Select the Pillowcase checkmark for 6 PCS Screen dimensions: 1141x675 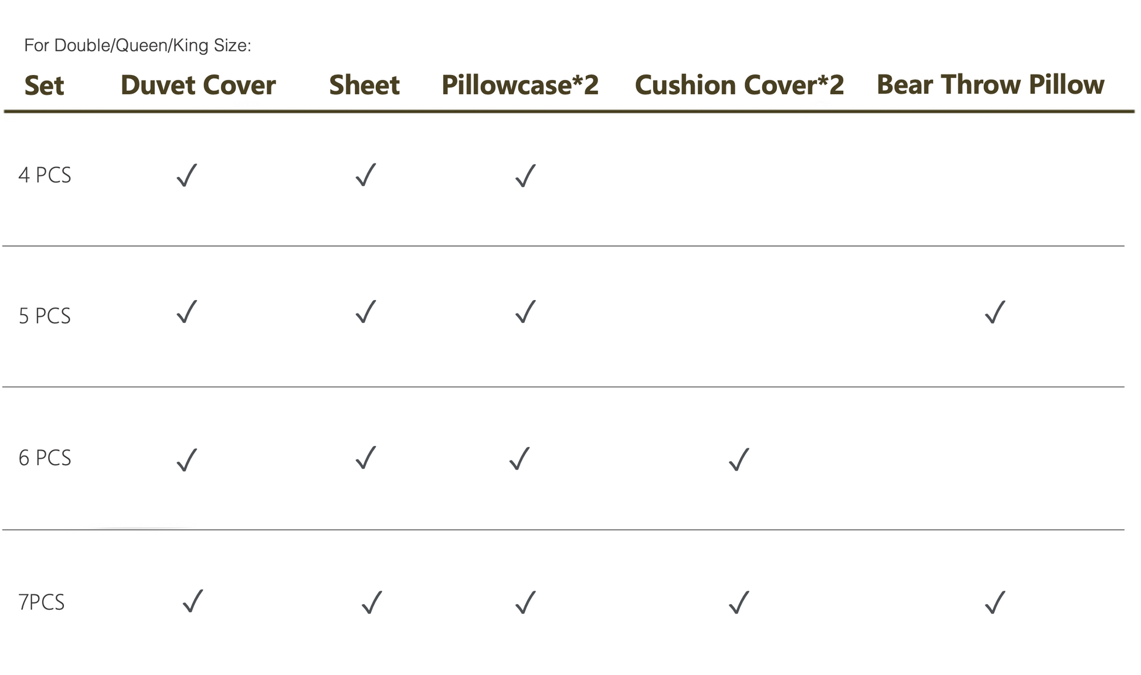click(519, 458)
